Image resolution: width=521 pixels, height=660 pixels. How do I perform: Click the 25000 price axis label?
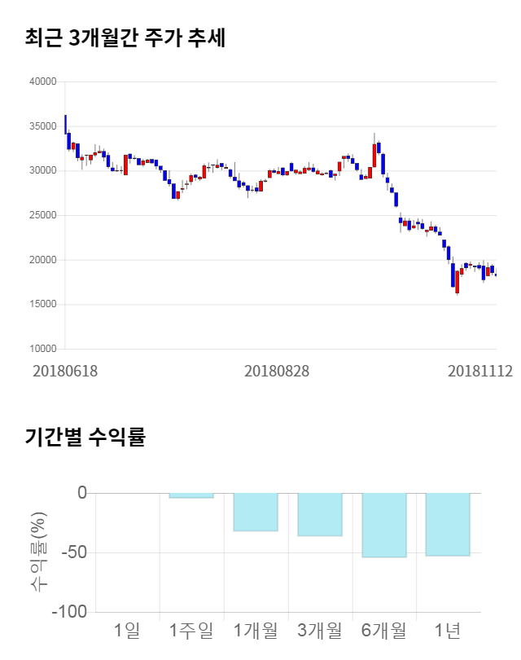(x=42, y=215)
